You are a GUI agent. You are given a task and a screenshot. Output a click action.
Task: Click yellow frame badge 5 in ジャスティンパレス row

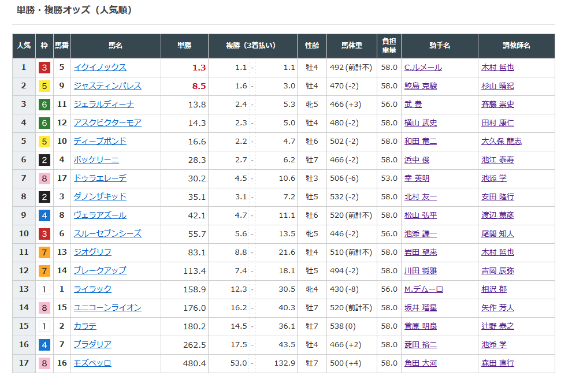(44, 86)
